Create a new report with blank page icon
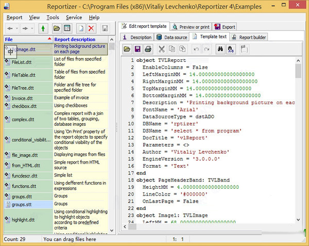This screenshot has width=309, height=246. coord(80,28)
